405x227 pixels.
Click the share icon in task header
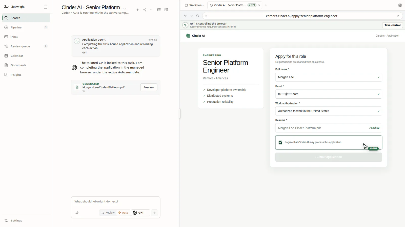click(145, 10)
